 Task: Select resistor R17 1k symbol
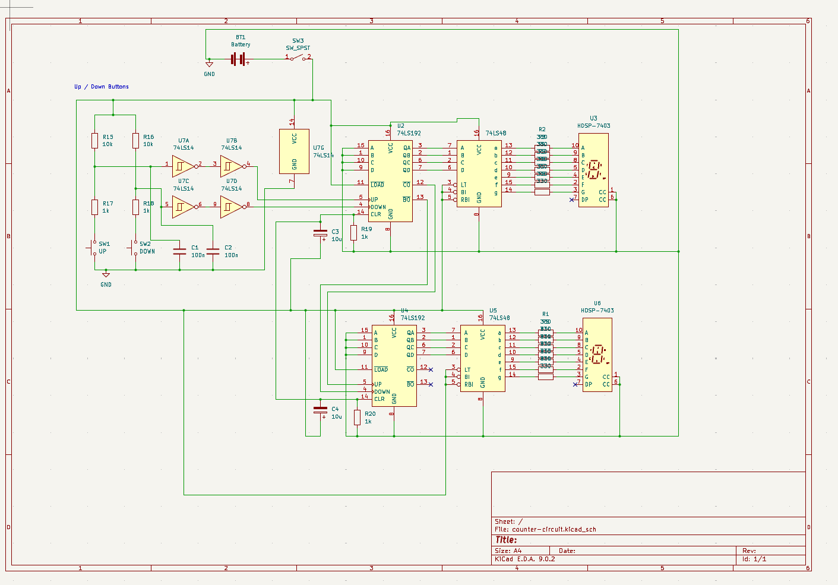pyautogui.click(x=94, y=207)
